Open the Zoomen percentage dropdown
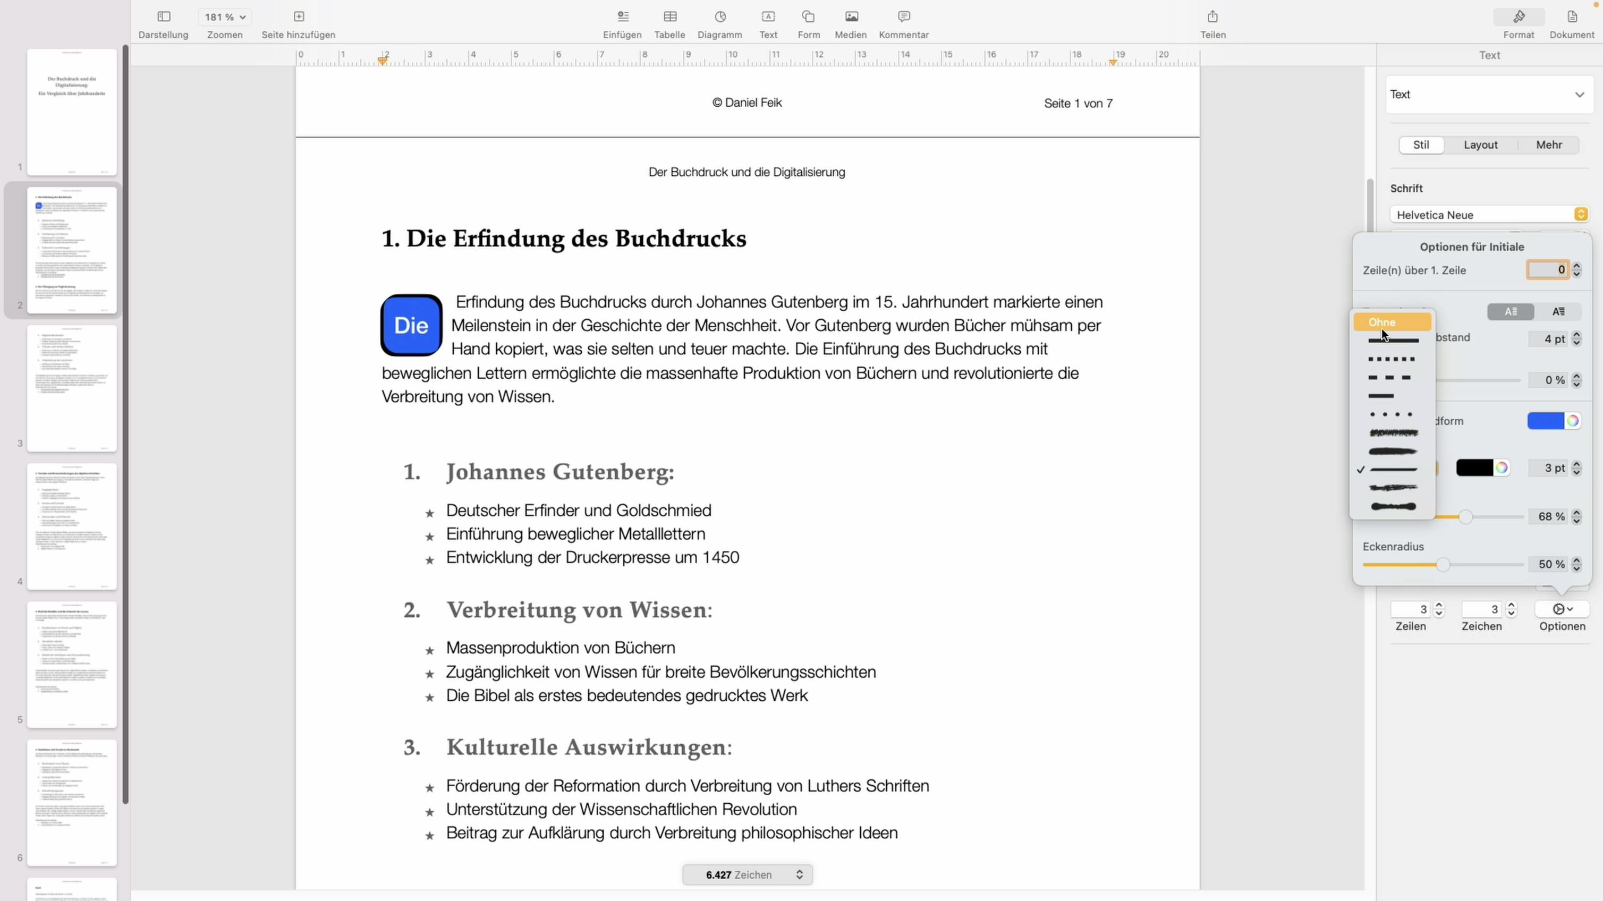The width and height of the screenshot is (1603, 901). click(x=224, y=17)
